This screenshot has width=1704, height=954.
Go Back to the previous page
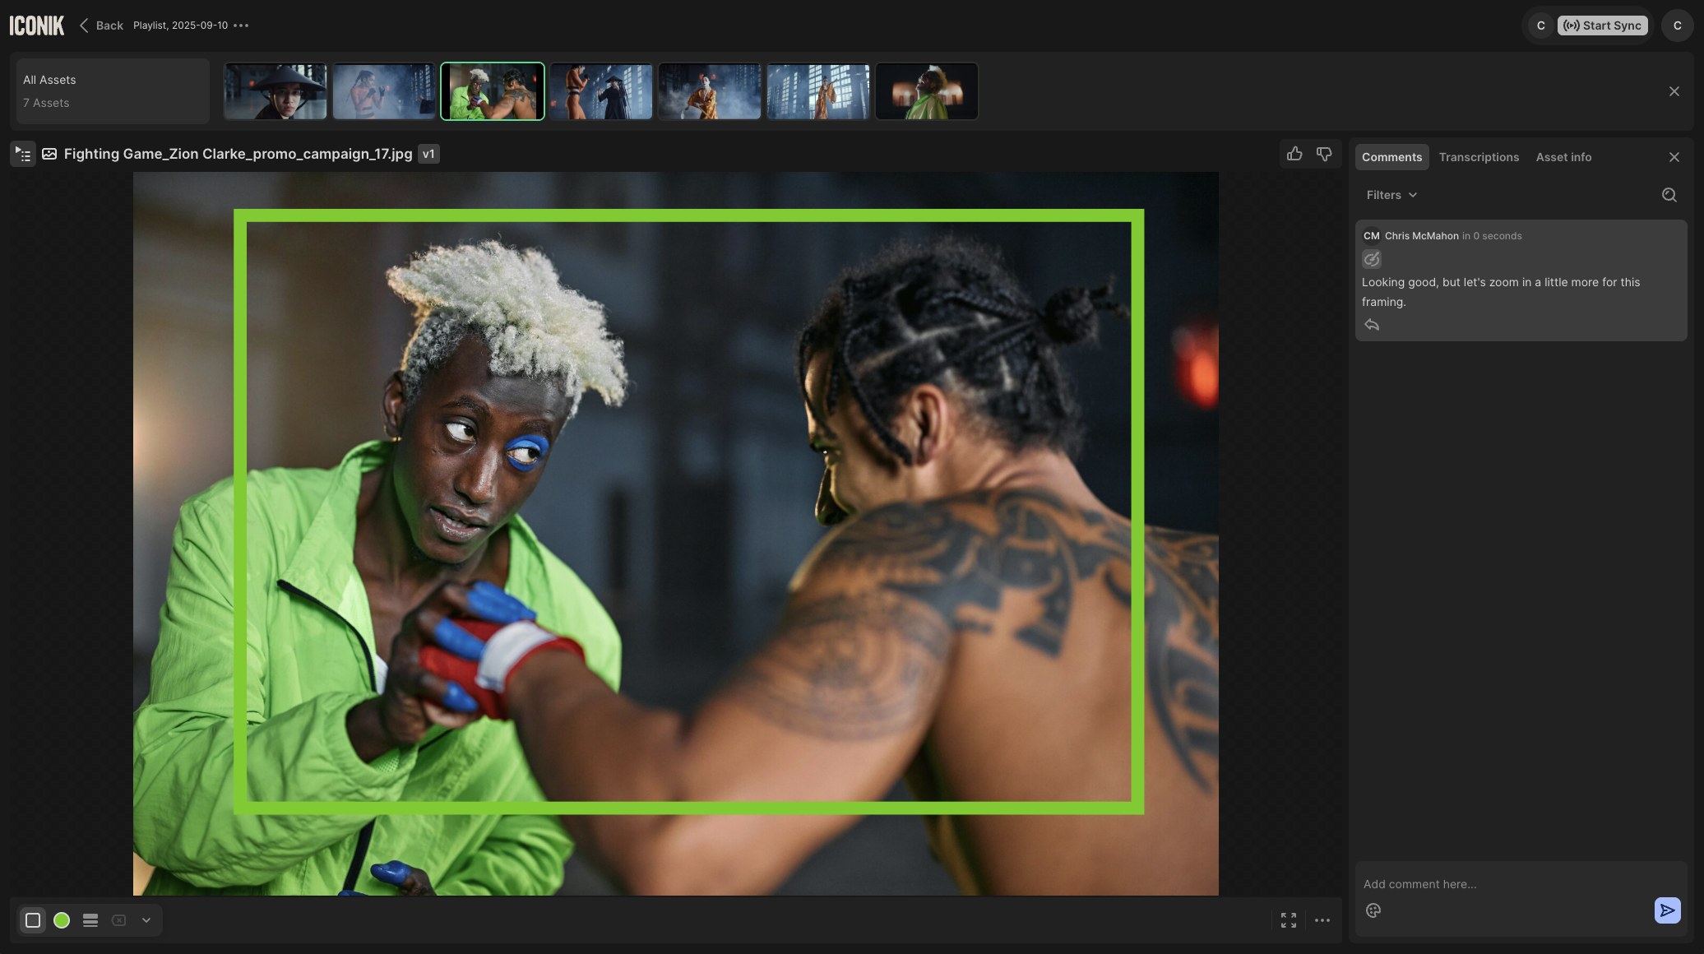tap(101, 25)
